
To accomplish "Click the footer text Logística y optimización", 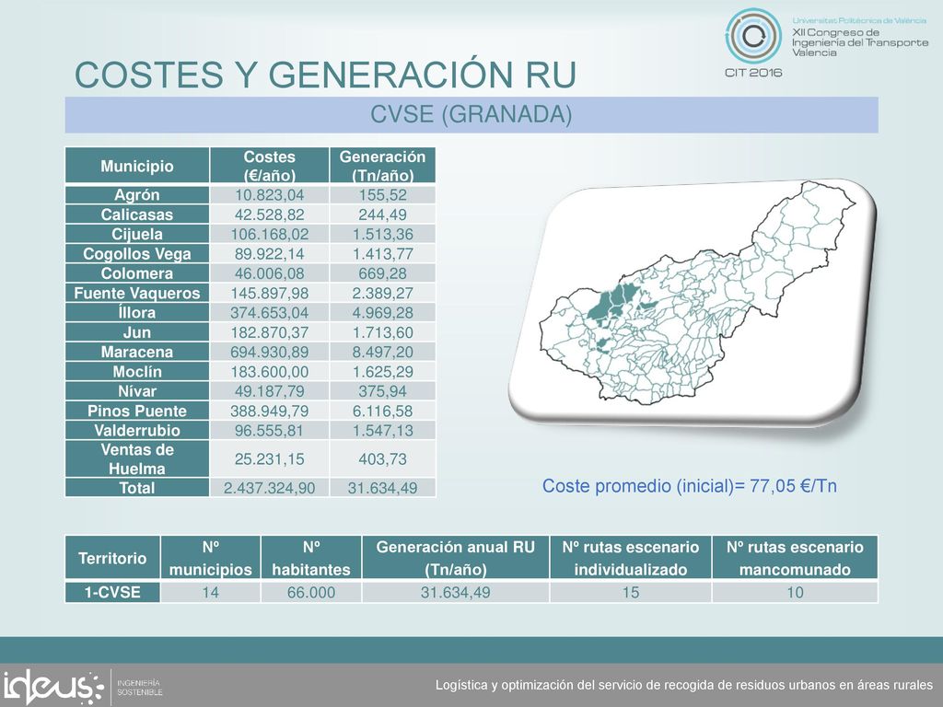I will [684, 685].
